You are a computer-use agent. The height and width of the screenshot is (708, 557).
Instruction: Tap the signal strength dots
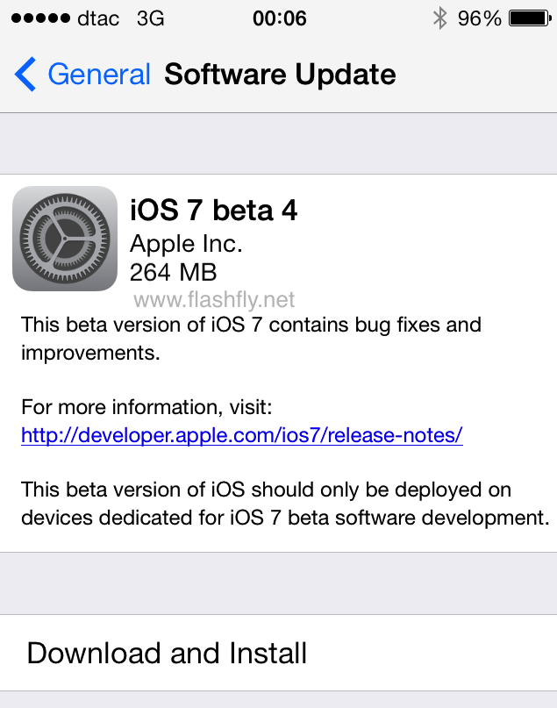(35, 18)
